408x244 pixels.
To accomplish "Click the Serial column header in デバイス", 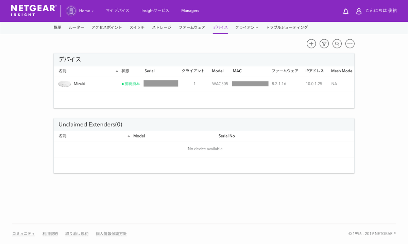I will pos(150,71).
